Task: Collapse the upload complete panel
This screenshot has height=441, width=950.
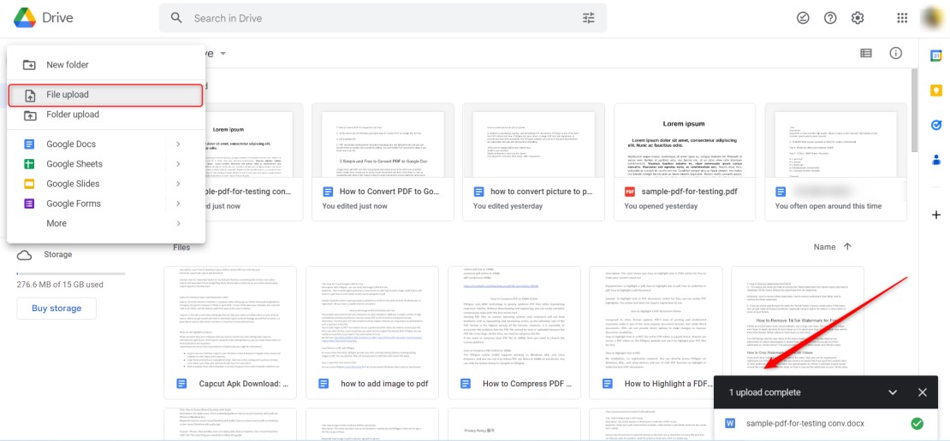Action: [x=893, y=392]
